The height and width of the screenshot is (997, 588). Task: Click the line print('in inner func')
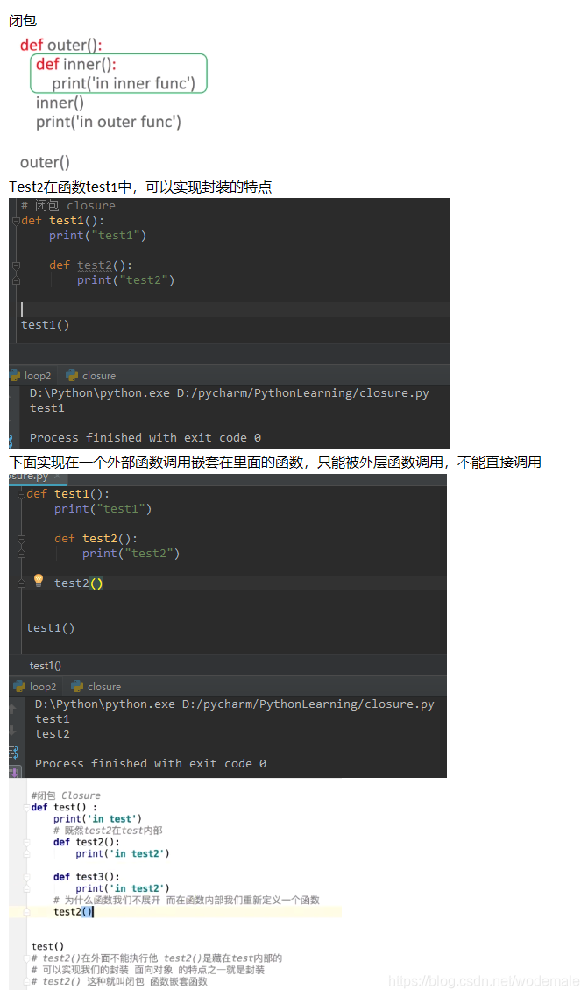pos(124,83)
